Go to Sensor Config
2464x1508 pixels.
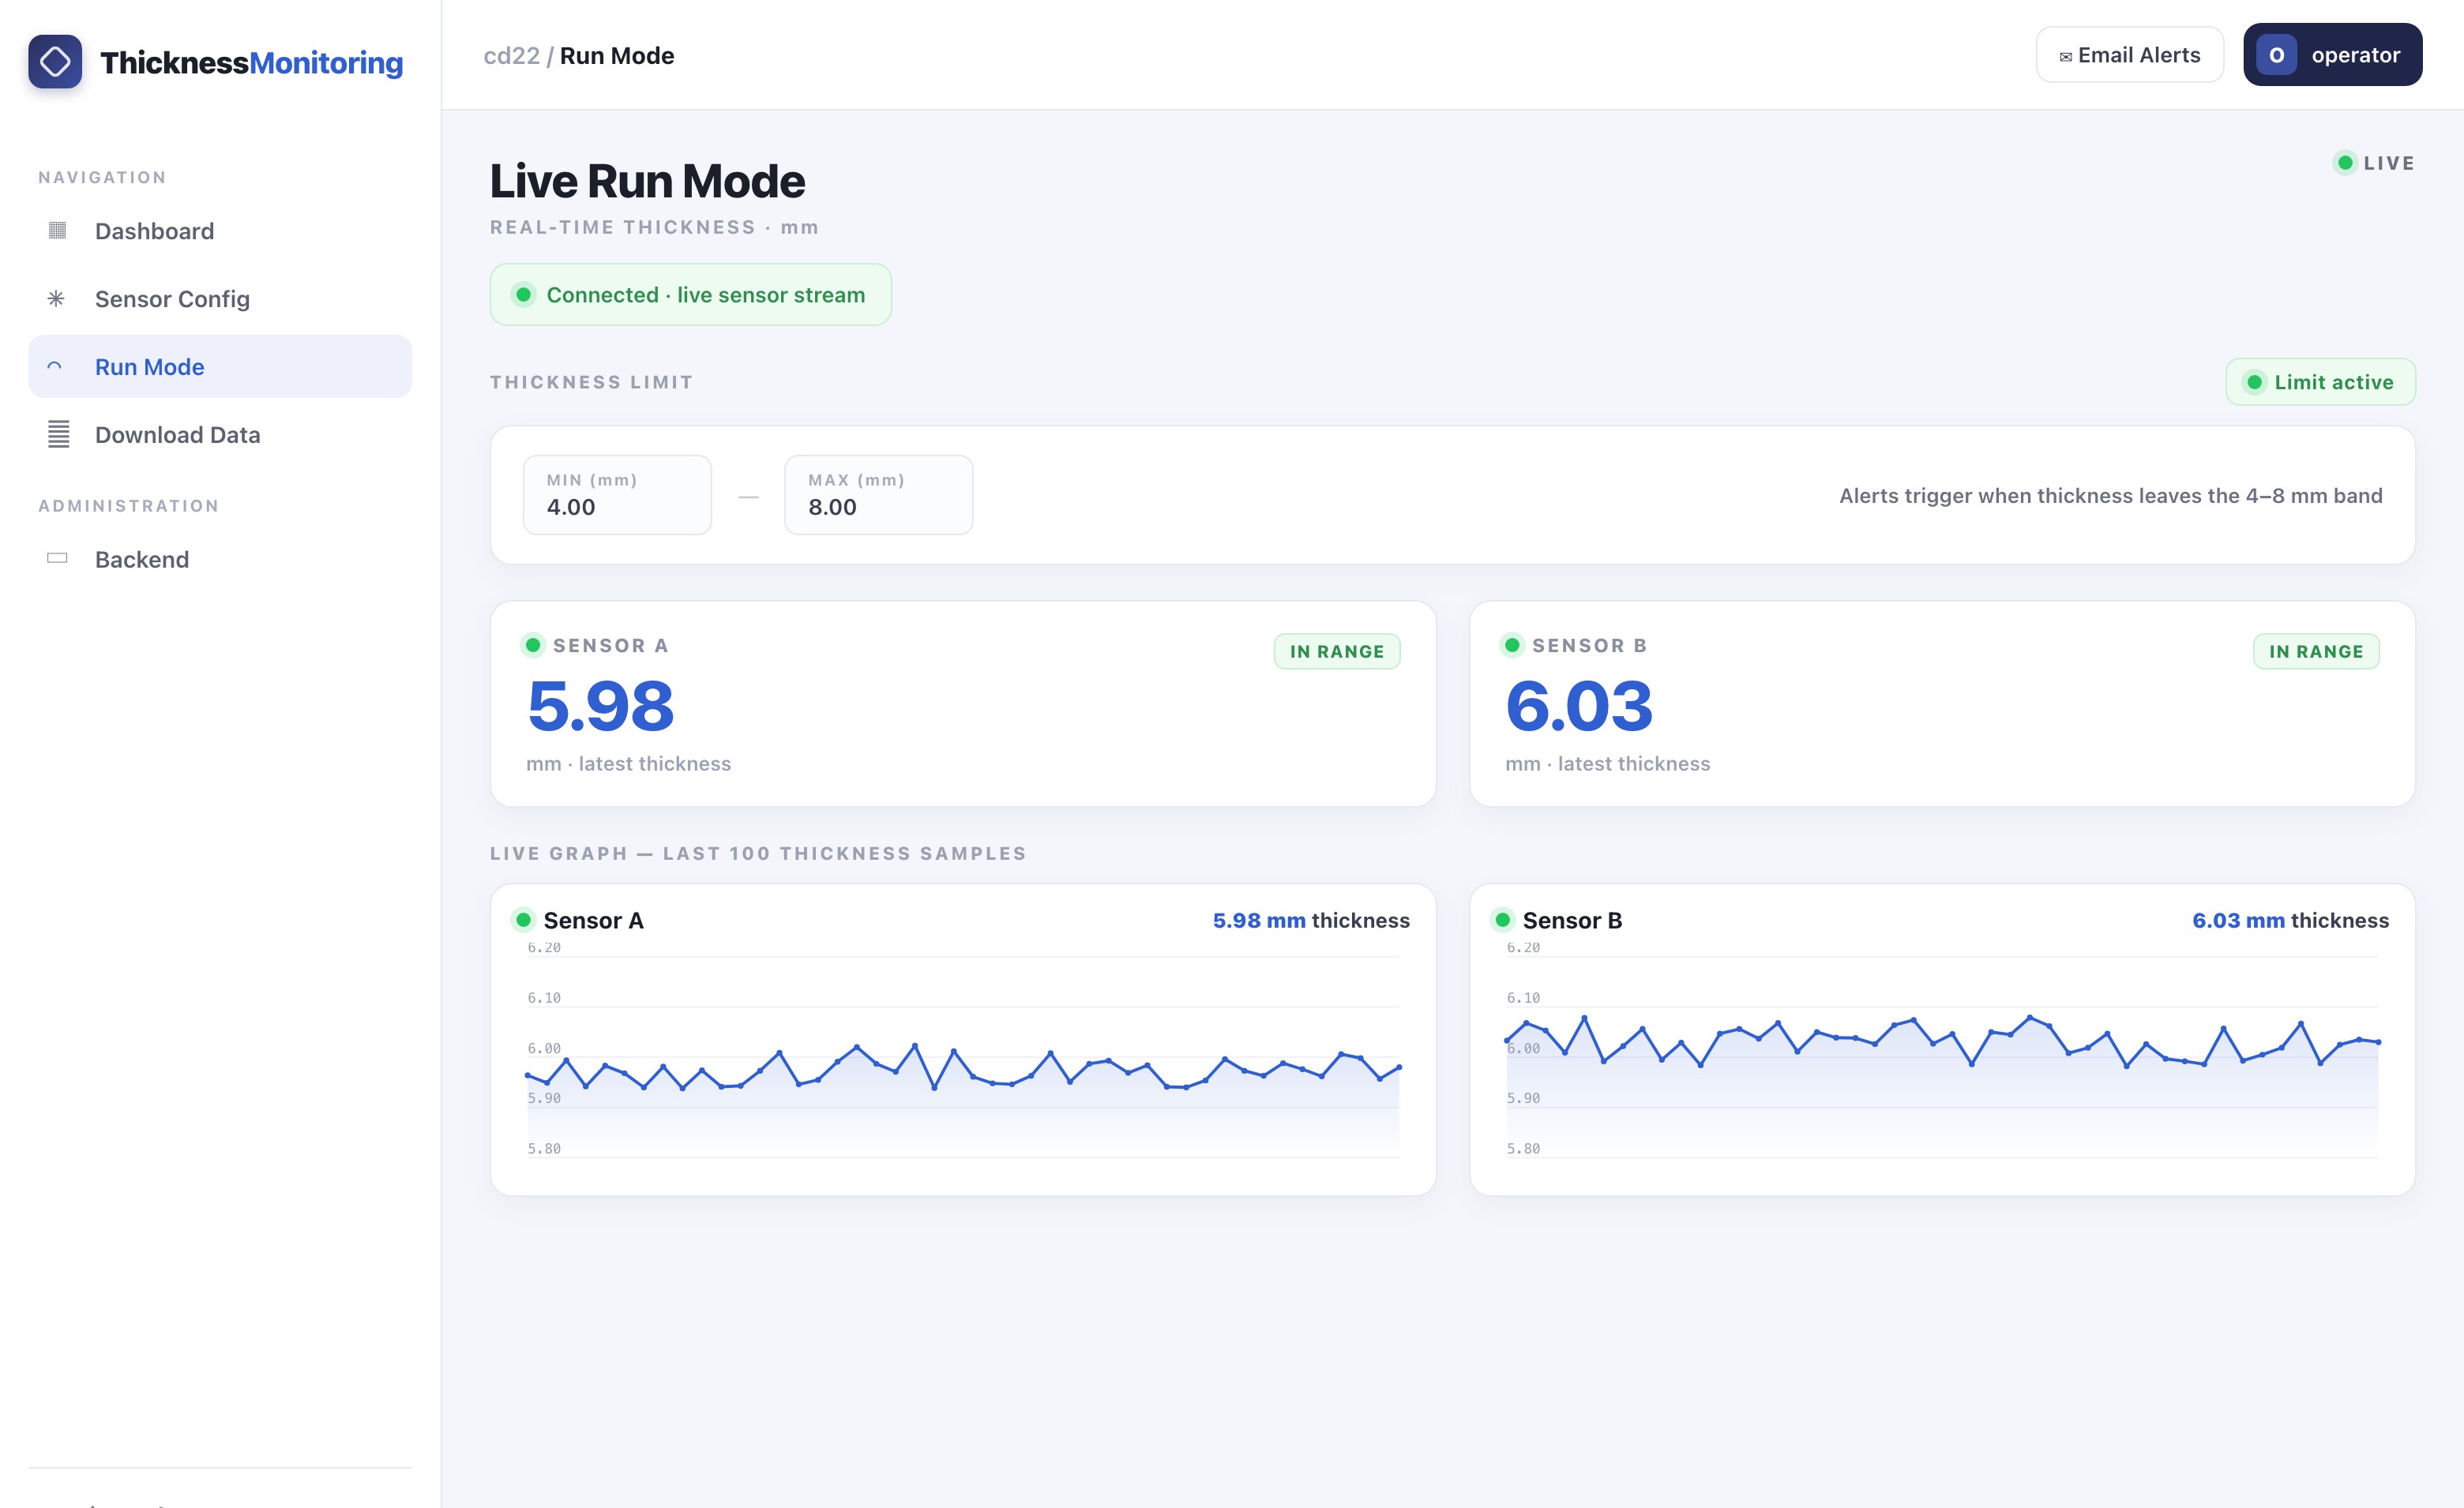coord(220,299)
